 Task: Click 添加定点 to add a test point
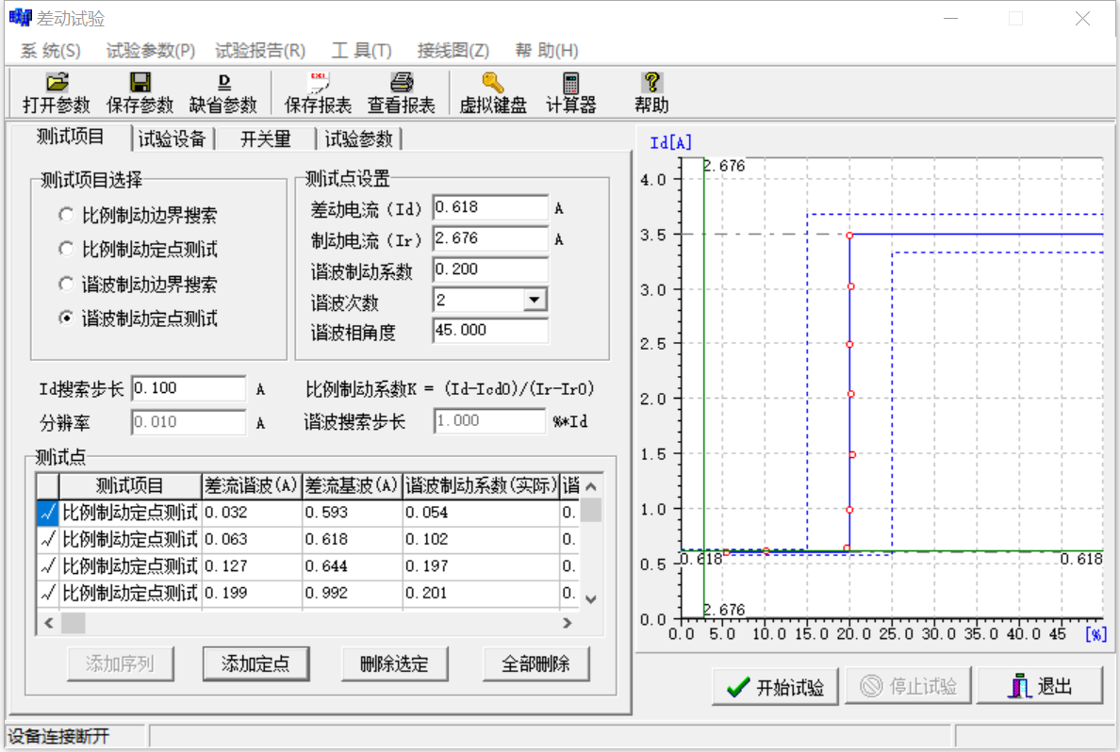click(255, 663)
